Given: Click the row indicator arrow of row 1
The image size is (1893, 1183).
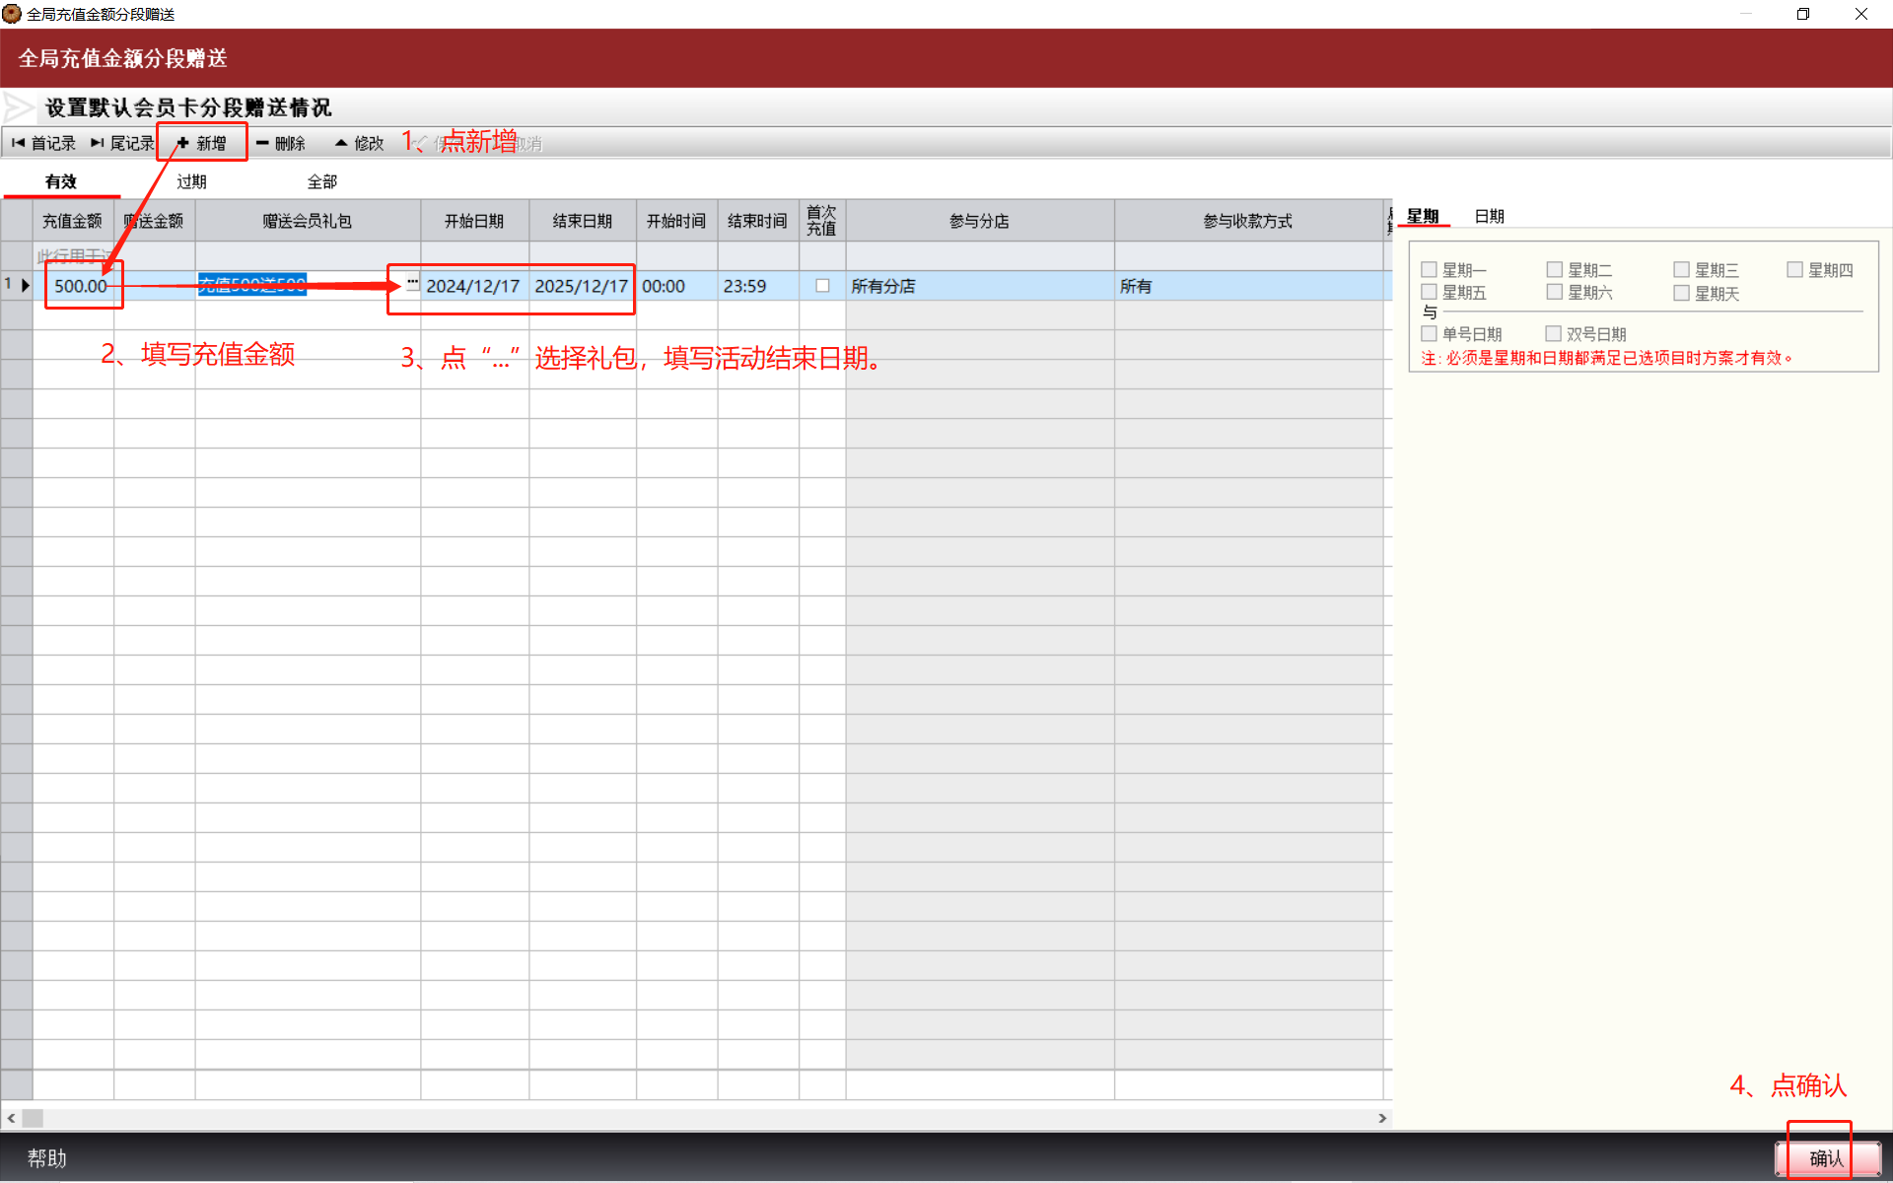Looking at the screenshot, I should coord(25,285).
